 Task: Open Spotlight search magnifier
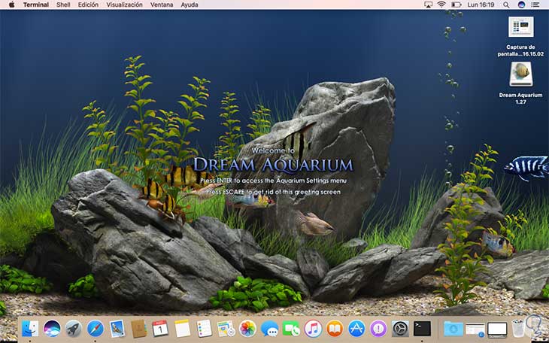(506, 5)
